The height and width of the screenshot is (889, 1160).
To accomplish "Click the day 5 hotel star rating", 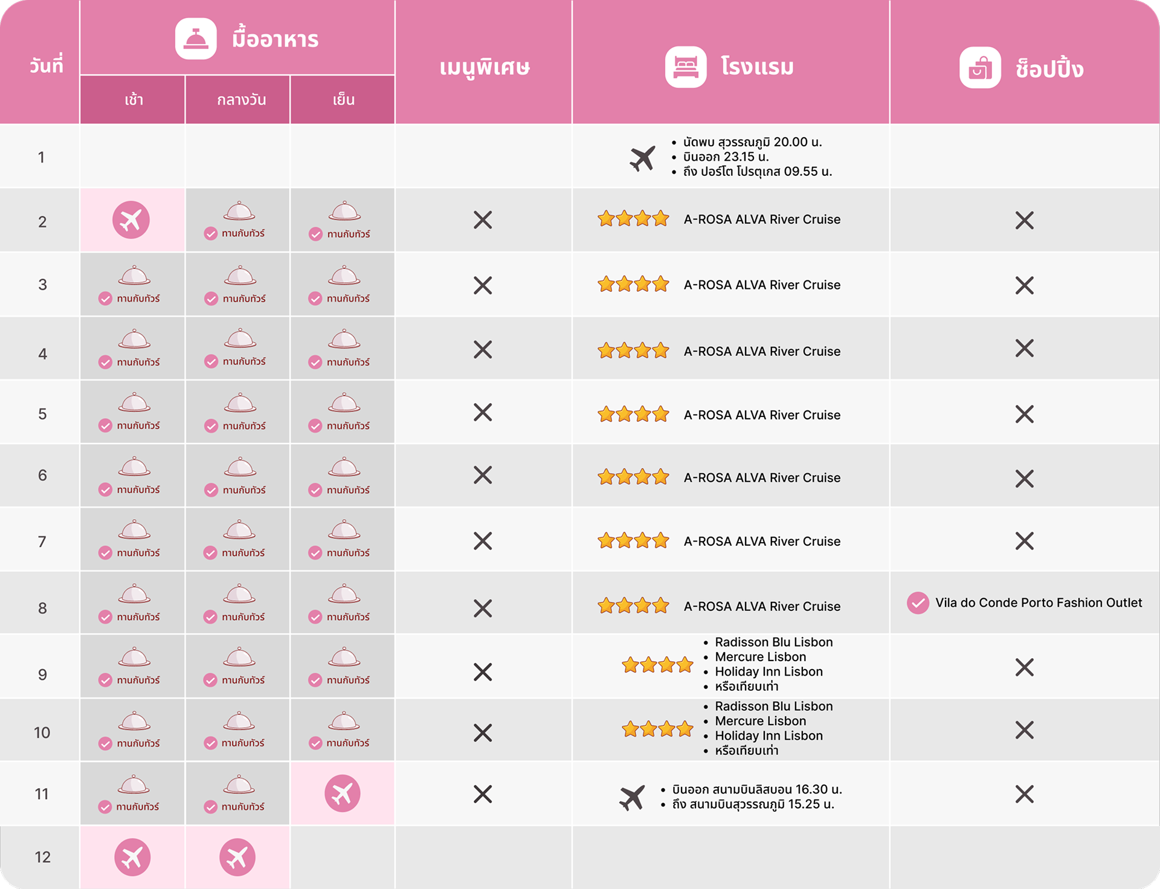I will click(x=633, y=415).
